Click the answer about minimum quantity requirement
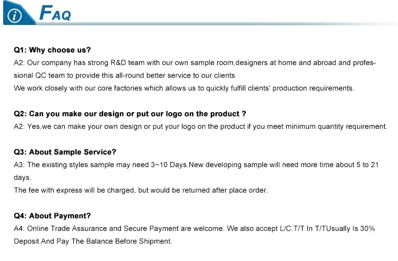This screenshot has height=261, width=398. [x=200, y=127]
